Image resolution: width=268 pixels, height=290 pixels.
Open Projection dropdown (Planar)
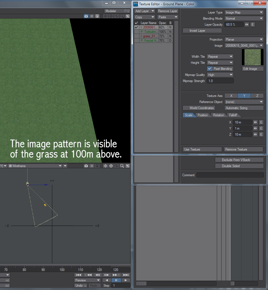click(244, 39)
